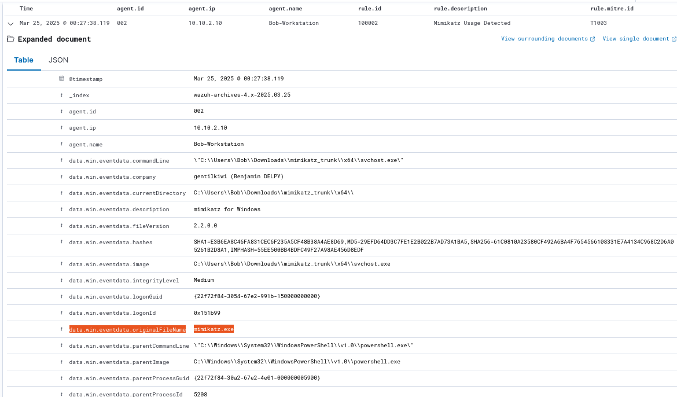Switch to the JSON tab

point(58,60)
